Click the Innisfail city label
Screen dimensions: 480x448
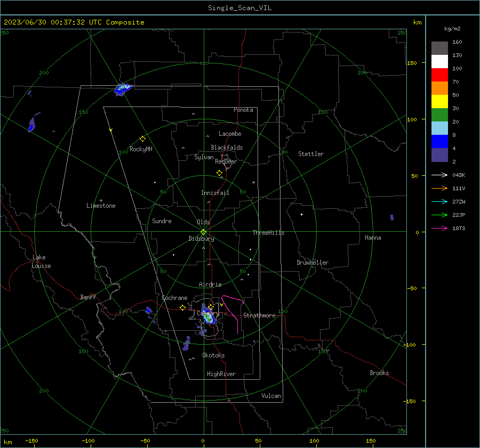click(215, 193)
